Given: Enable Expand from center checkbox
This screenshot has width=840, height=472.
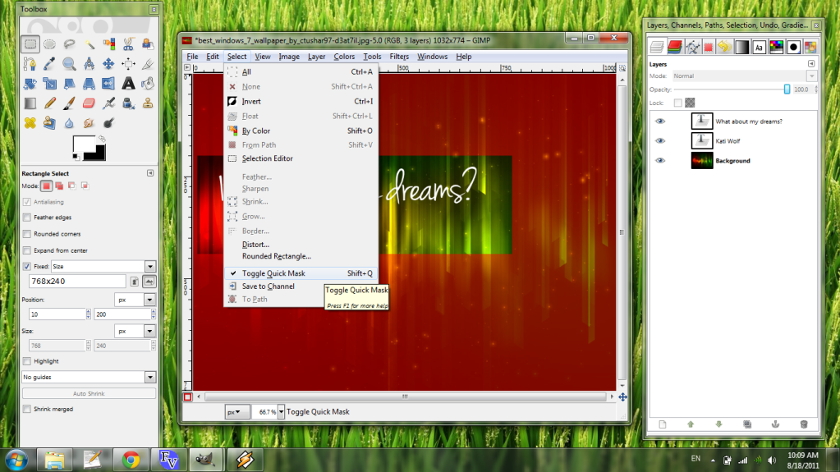Looking at the screenshot, I should [27, 250].
